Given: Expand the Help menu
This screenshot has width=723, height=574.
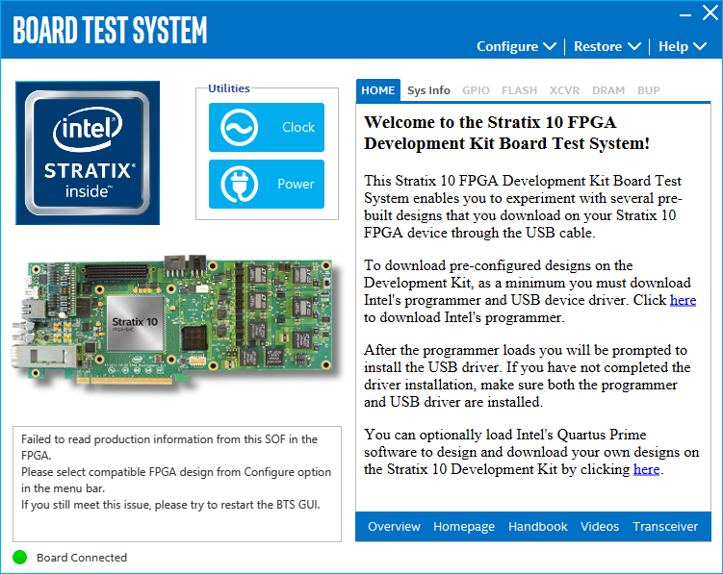Looking at the screenshot, I should coord(682,46).
